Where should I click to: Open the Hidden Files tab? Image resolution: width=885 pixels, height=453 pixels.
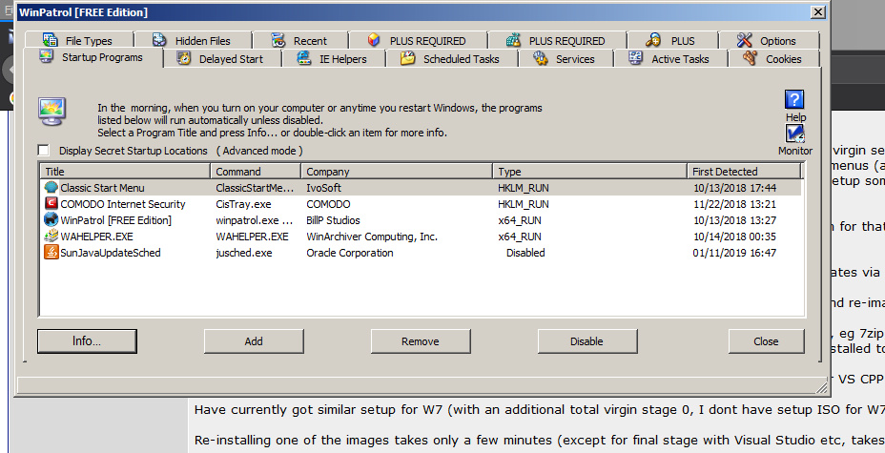[192, 40]
